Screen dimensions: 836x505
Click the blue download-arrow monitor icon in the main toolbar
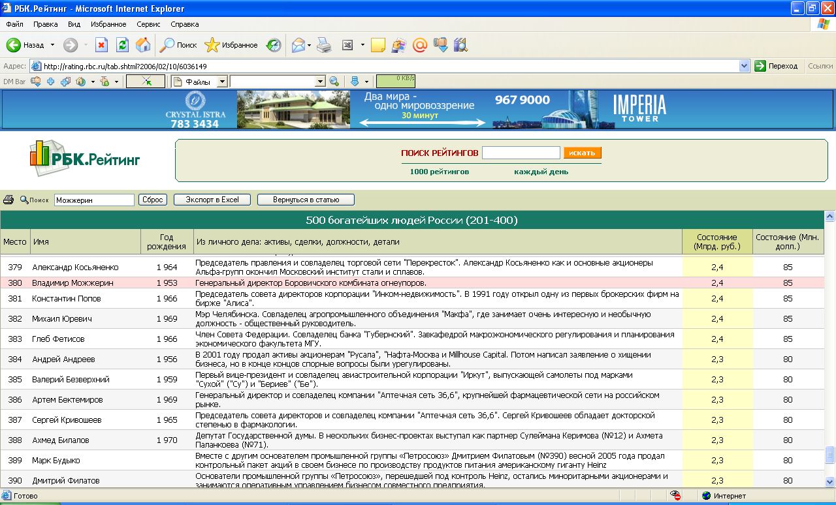pos(440,45)
